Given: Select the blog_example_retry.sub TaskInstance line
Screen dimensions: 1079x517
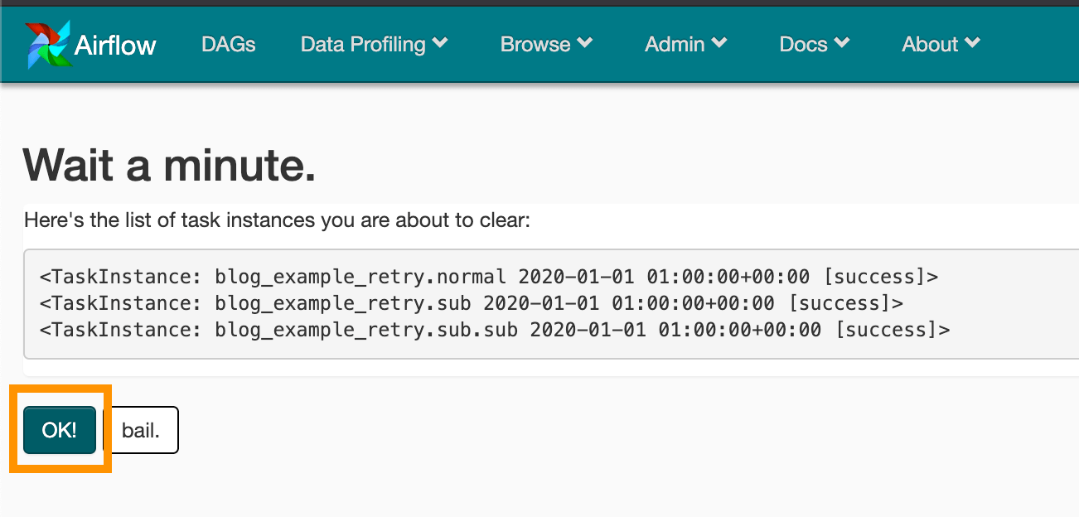Looking at the screenshot, I should (472, 303).
